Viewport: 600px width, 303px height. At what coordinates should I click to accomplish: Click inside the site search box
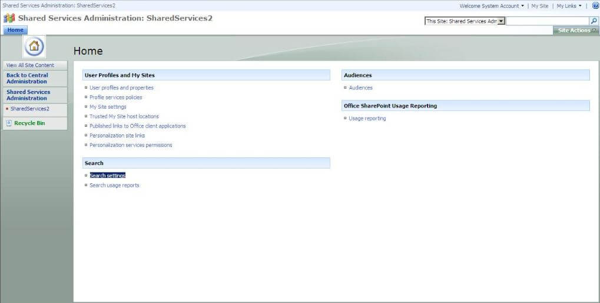[x=548, y=21]
